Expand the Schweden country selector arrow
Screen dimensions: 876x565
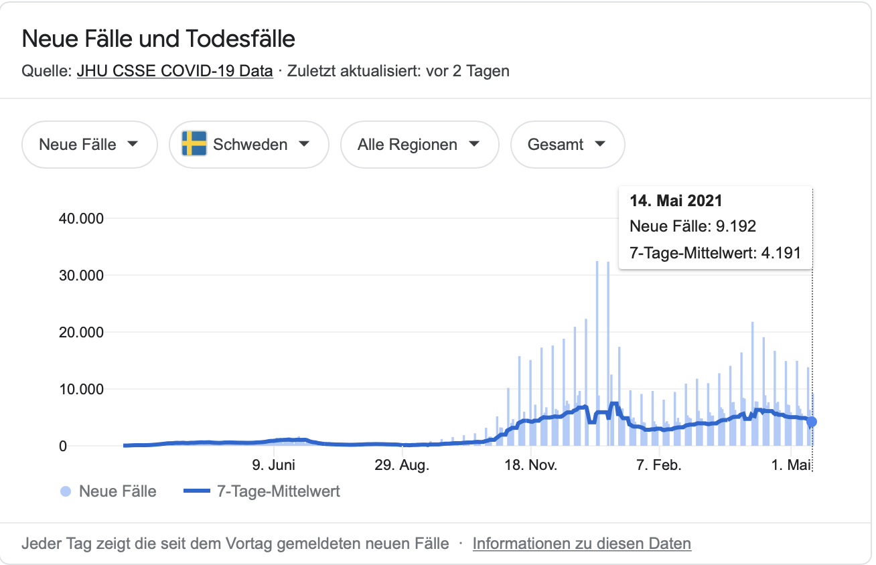tap(304, 145)
